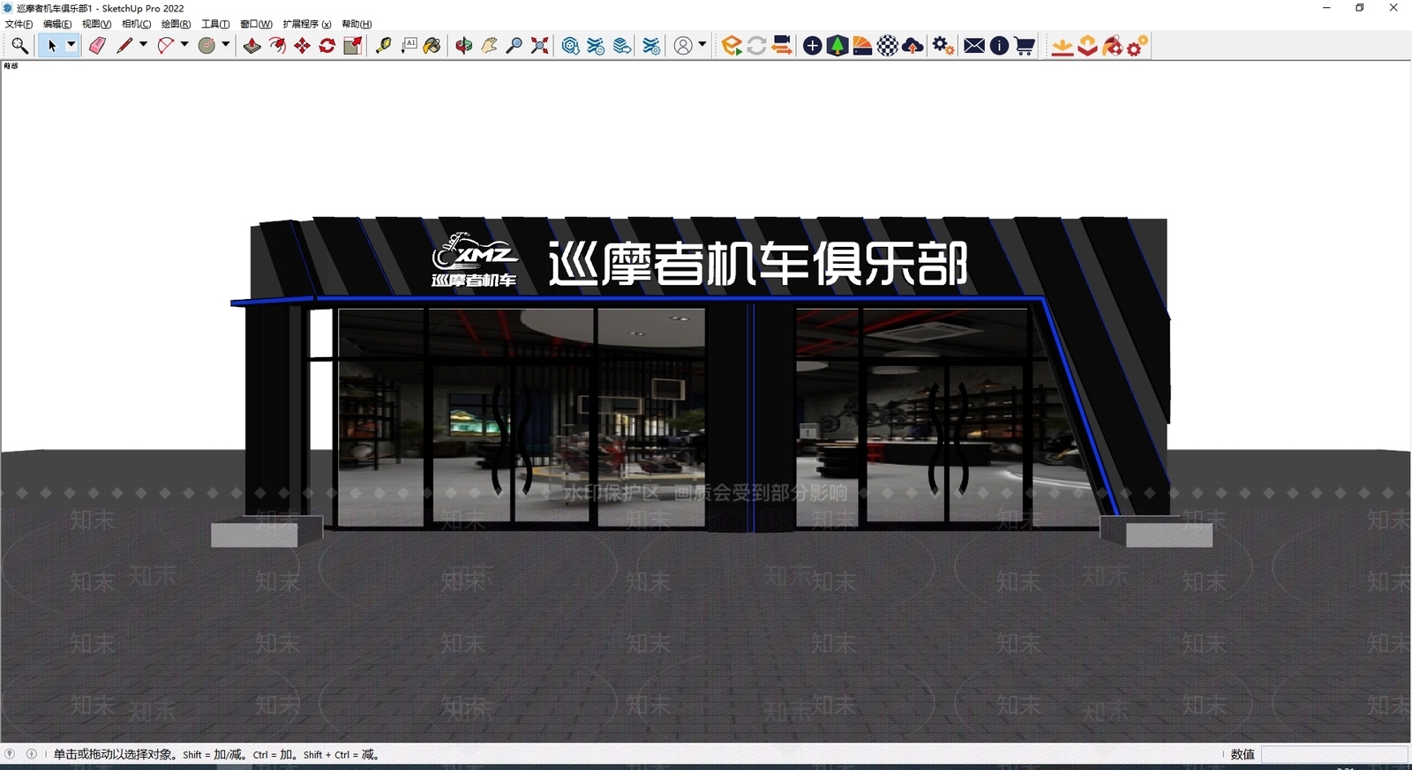Image resolution: width=1412 pixels, height=770 pixels.
Task: Select the Move tool with four red arrows
Action: tap(303, 46)
